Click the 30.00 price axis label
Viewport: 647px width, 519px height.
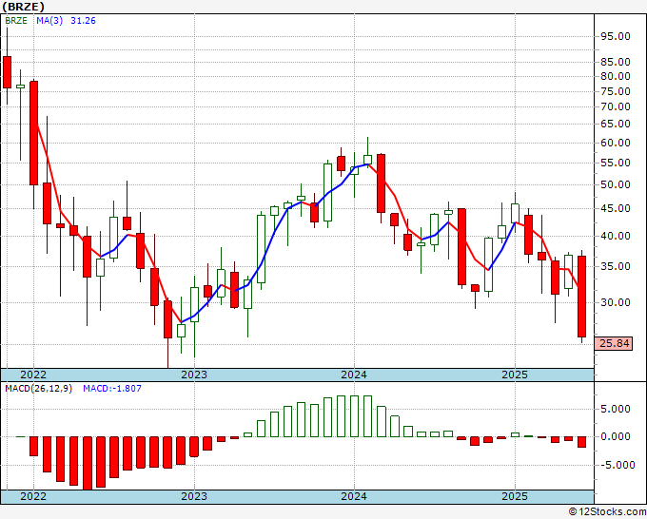(x=616, y=302)
